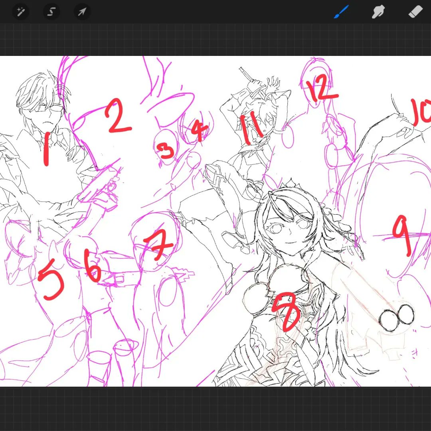Open the Adjustments magic wand menu
Screen dimensions: 431x431
pos(21,12)
